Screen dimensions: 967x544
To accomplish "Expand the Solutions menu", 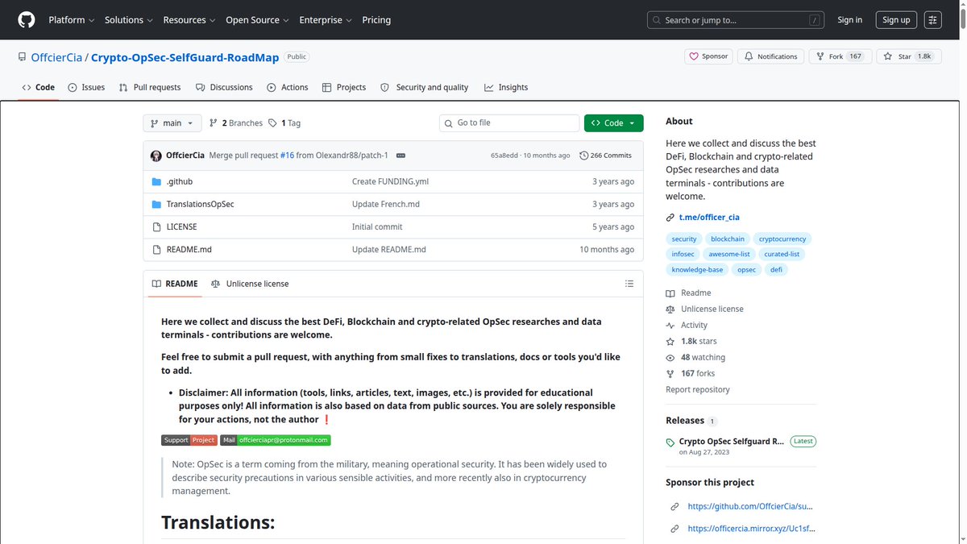I will point(128,20).
